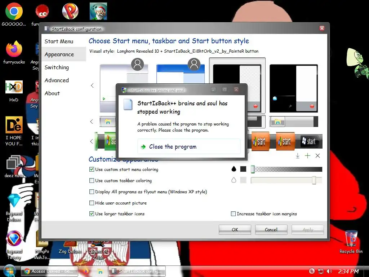The height and width of the screenshot is (277, 369).
Task: Click the outlined droplet taskbar color icon
Action: (234, 180)
